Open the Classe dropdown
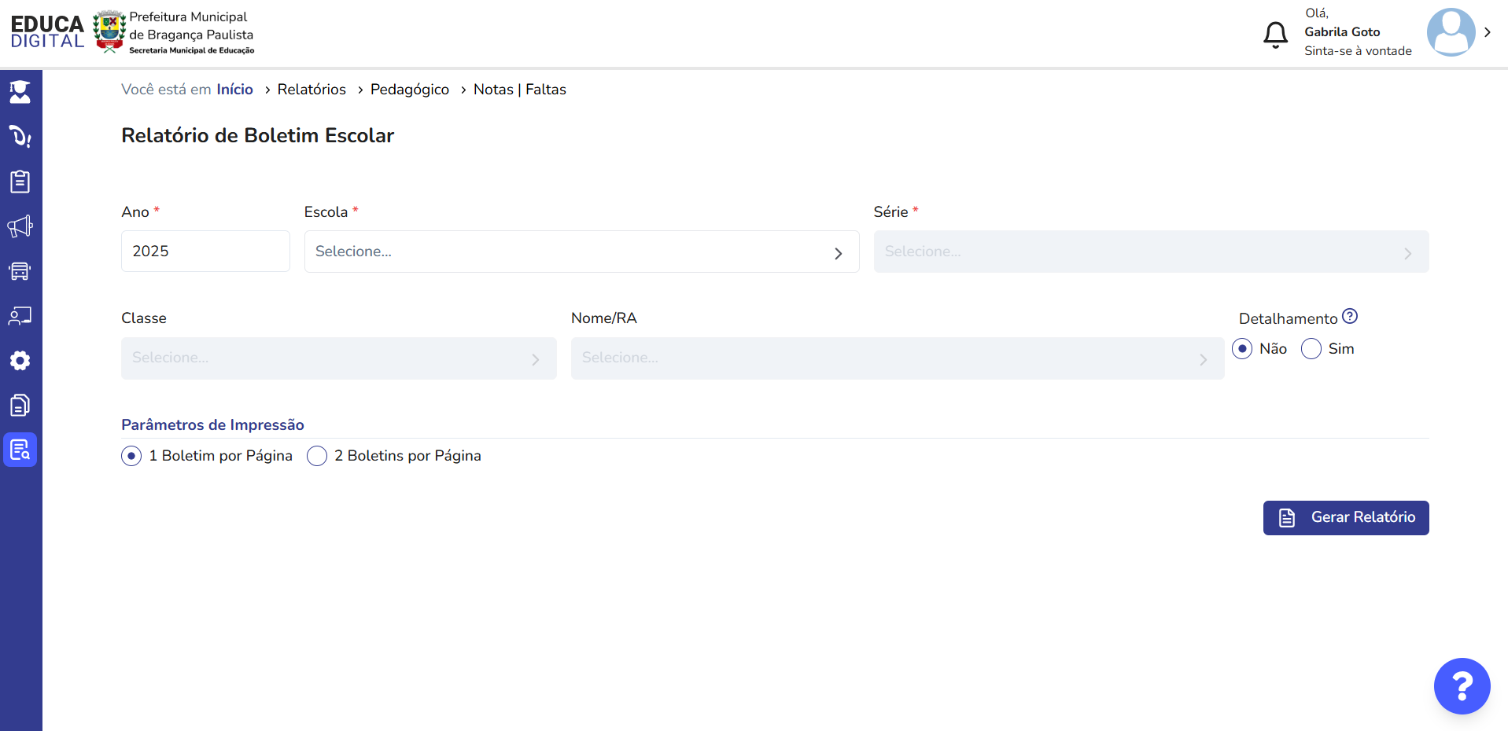Image resolution: width=1508 pixels, height=731 pixels. (339, 358)
